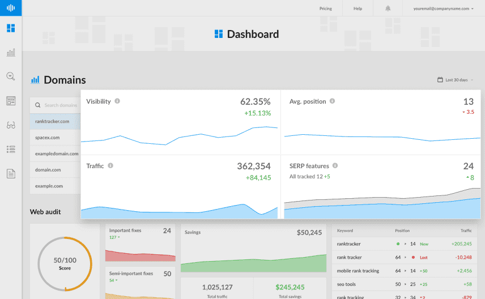Open the glasses sidebar icon

(x=11, y=125)
